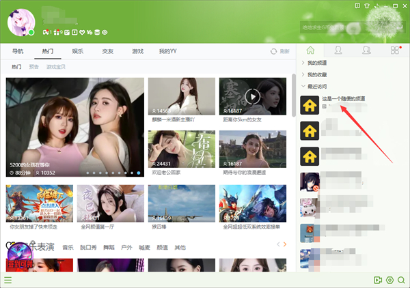Open the 全网颜值第一厅 thumbnail
The height and width of the screenshot is (288, 410).
[x=111, y=203]
